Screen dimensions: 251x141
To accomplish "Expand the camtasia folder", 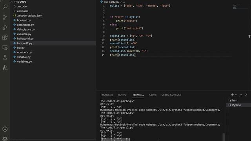I will (53, 11).
